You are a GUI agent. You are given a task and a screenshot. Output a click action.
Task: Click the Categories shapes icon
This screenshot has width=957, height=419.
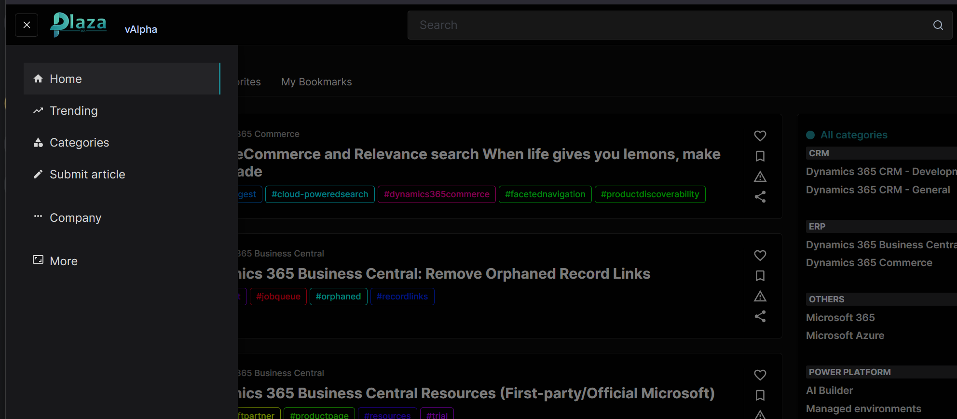click(x=38, y=142)
